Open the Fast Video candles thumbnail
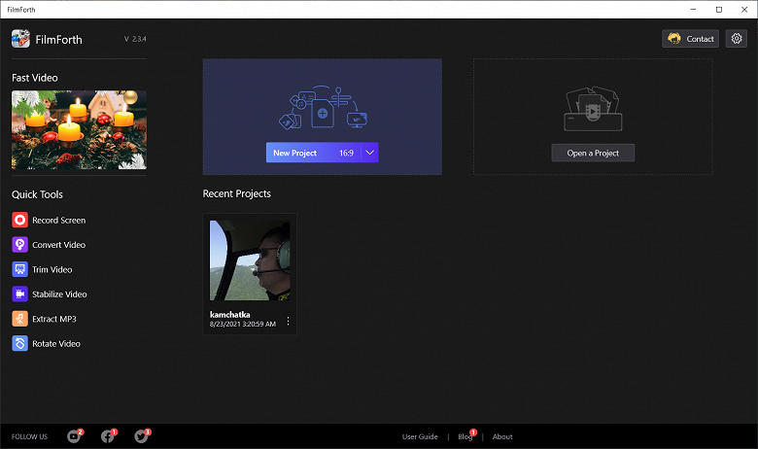The image size is (758, 449). 79,129
